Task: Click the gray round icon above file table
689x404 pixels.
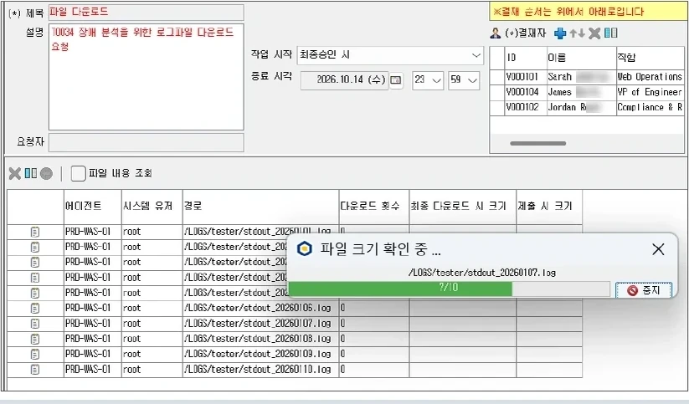Action: point(46,173)
